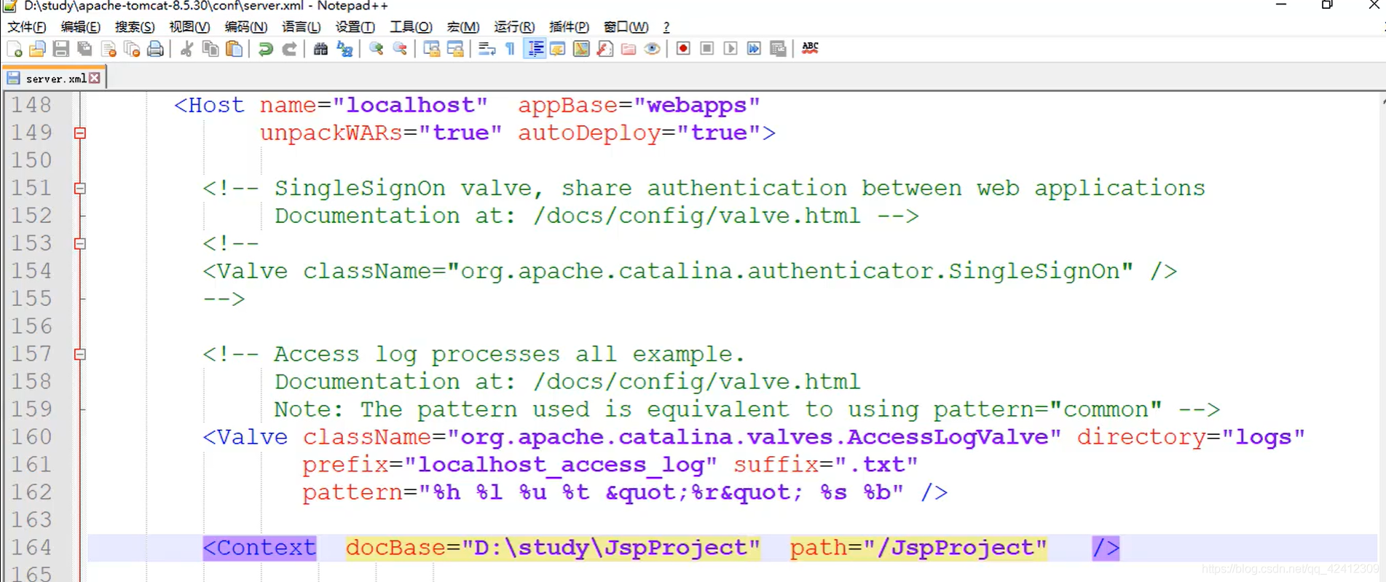Start macro recording with red dot icon
This screenshot has height=582, width=1386.
point(683,49)
